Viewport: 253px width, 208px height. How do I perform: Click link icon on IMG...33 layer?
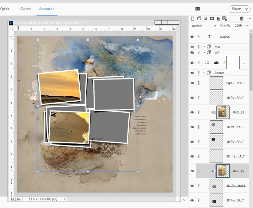coord(199,112)
